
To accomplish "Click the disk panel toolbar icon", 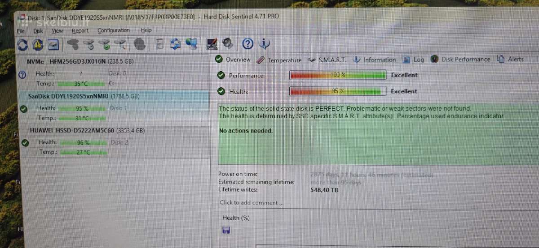I will click(53, 44).
